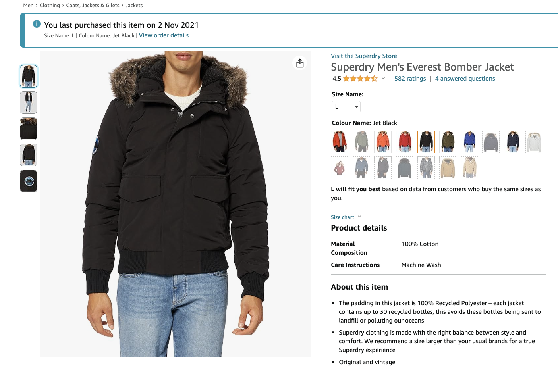Click the info icon beside purchase notice
This screenshot has height=373, width=558.
37,24
